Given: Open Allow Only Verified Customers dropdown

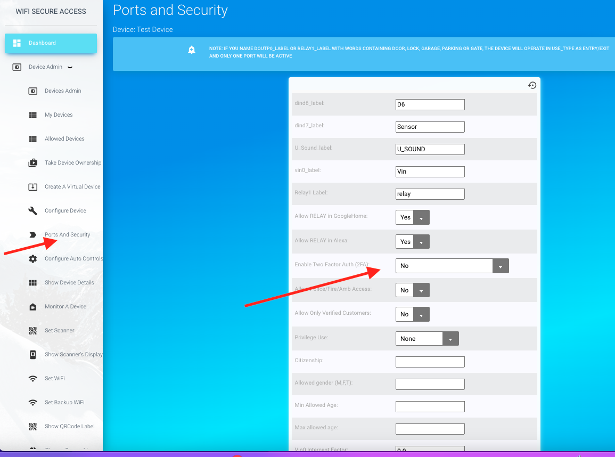Looking at the screenshot, I should [x=413, y=314].
